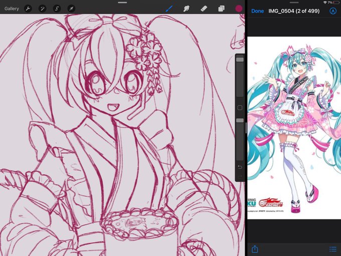Viewport: 341px width, 256px height.
Task: Open the Markup pen icon in viewer
Action: pyautogui.click(x=333, y=11)
